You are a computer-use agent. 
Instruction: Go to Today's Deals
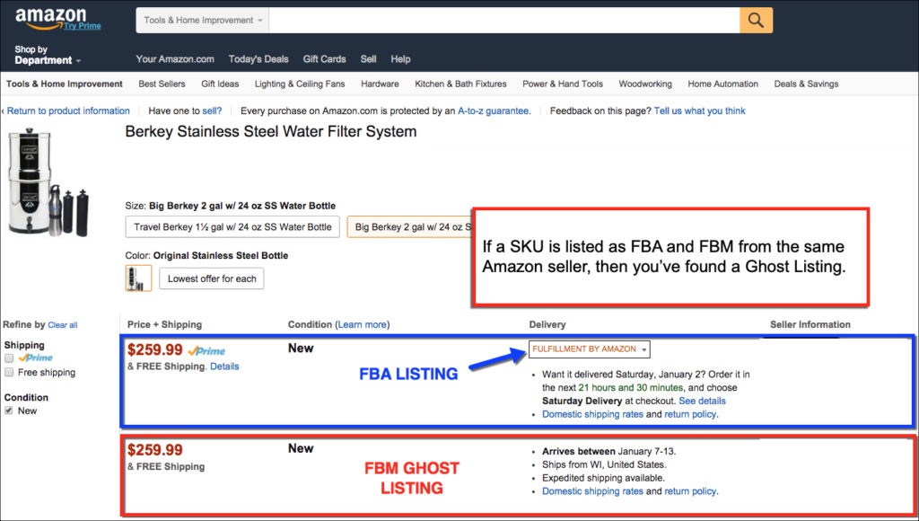258,59
